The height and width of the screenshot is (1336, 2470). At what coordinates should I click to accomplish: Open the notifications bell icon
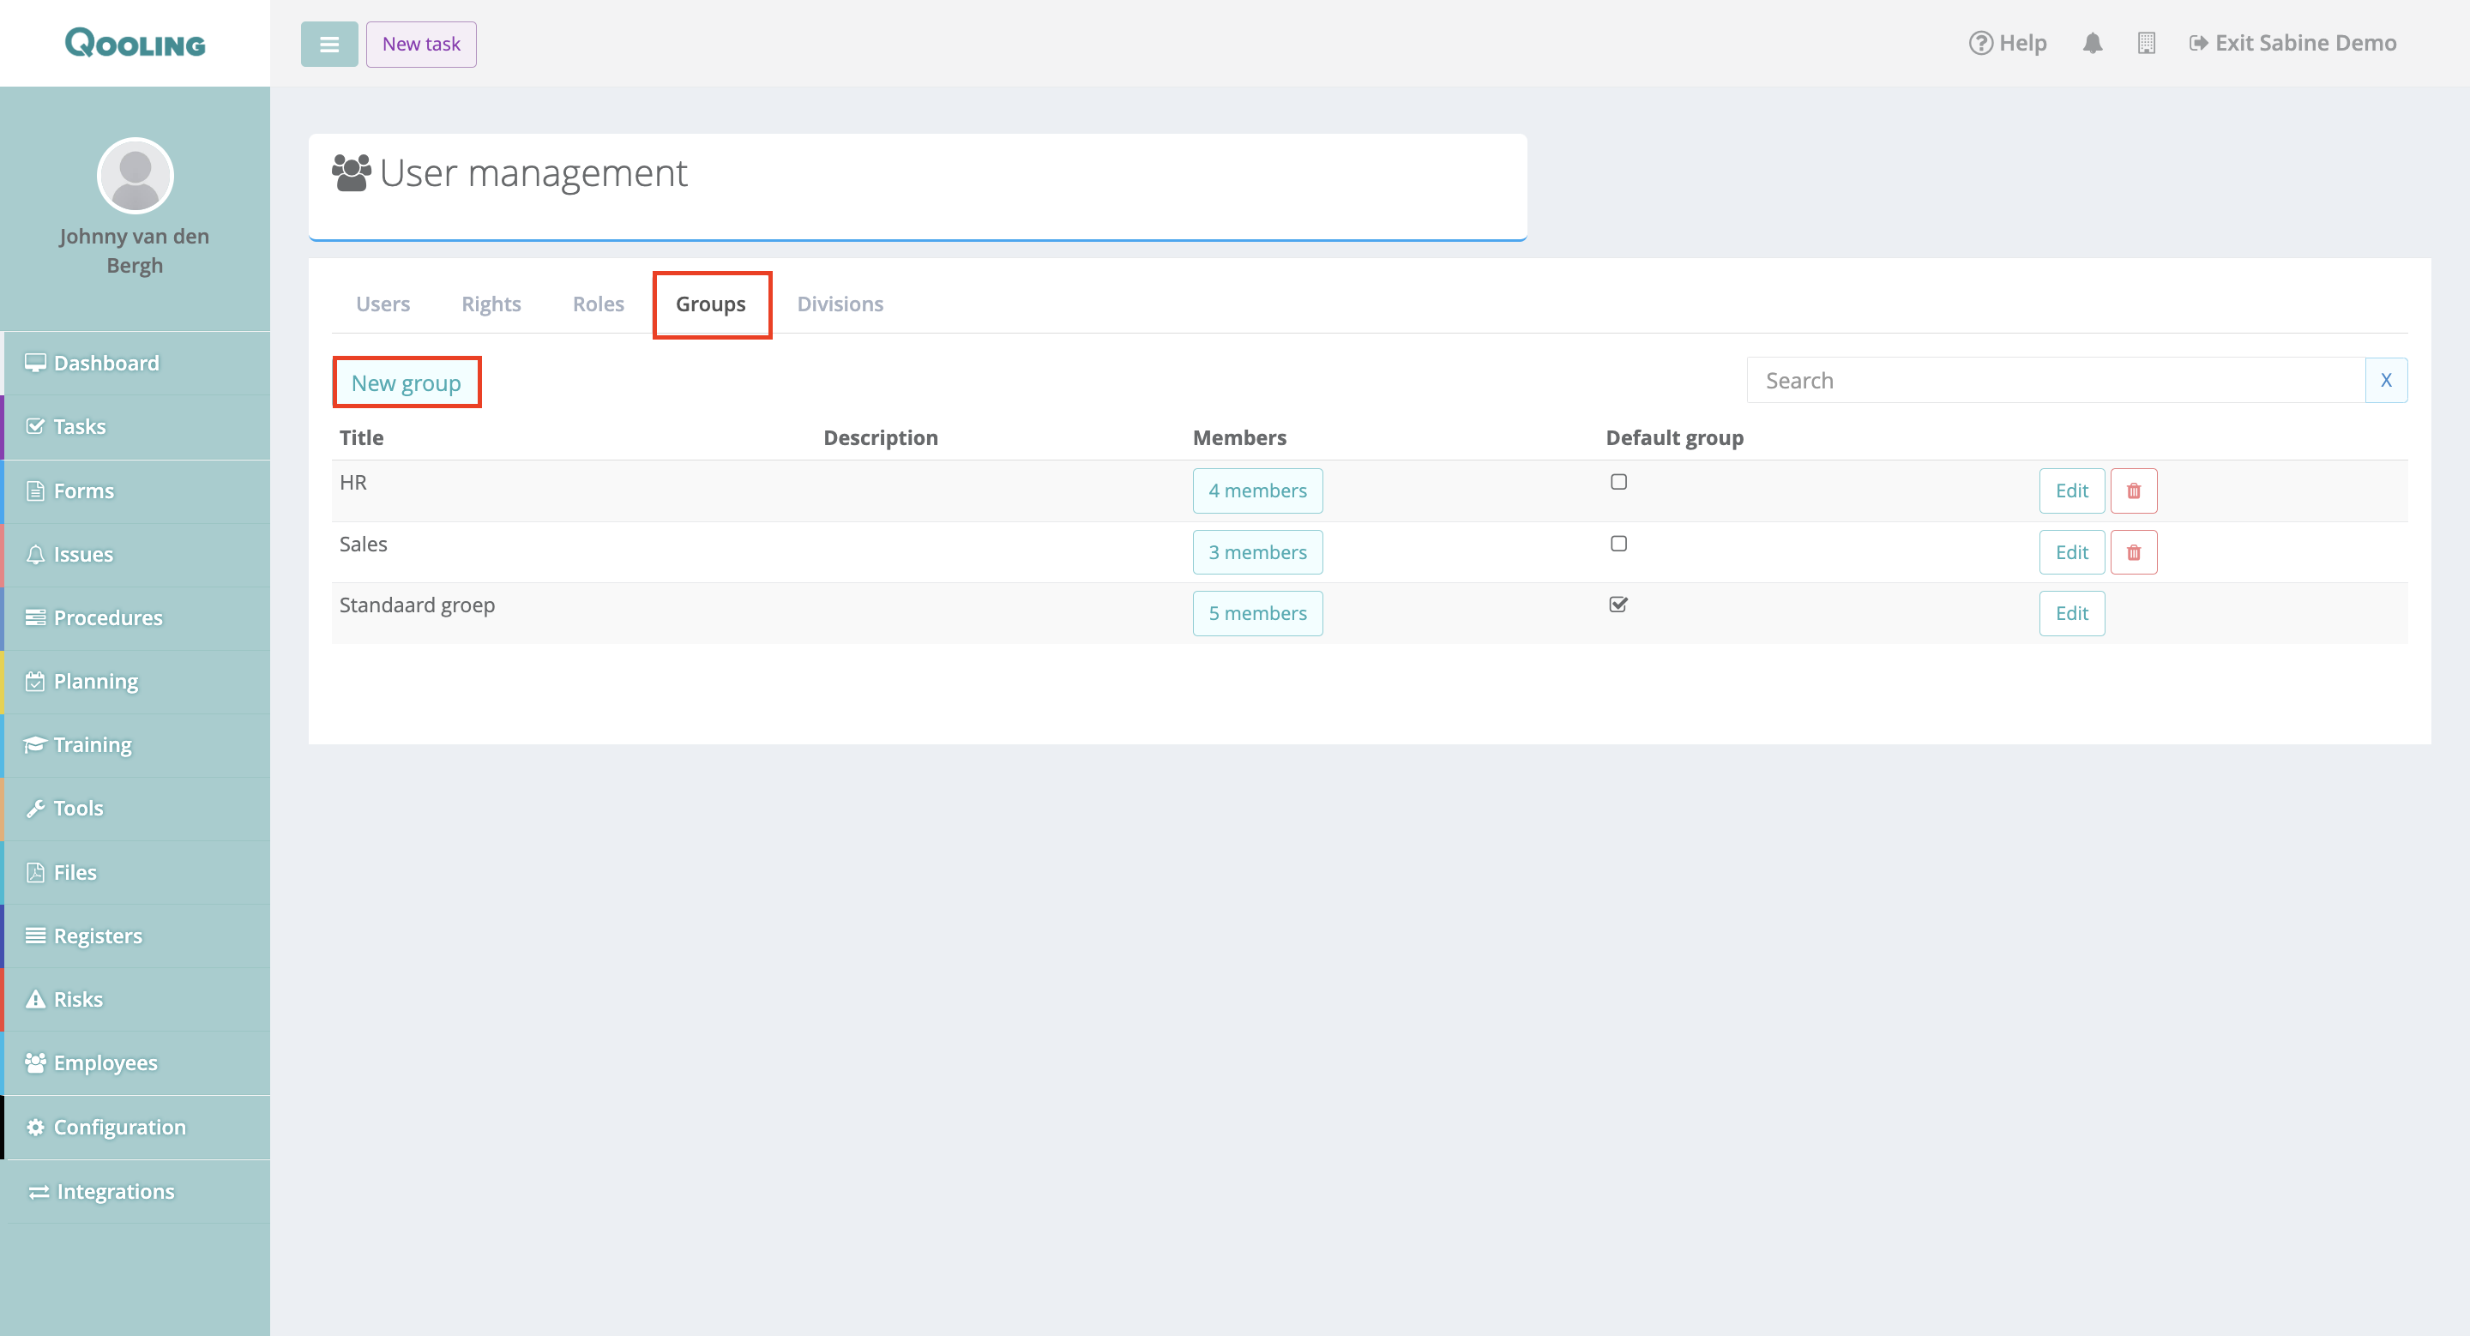click(x=2093, y=43)
